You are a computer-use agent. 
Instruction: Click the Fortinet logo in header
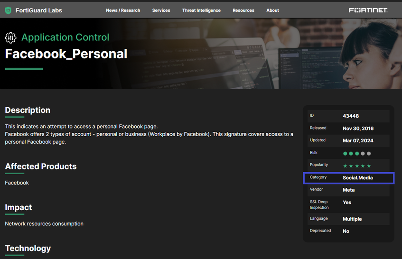(368, 10)
